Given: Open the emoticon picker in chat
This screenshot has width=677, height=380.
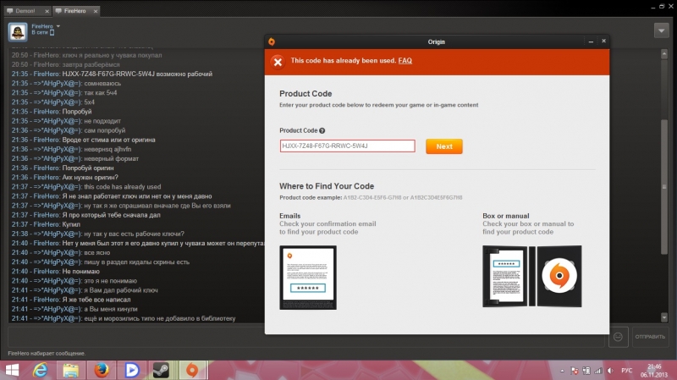Looking at the screenshot, I should 618,337.
